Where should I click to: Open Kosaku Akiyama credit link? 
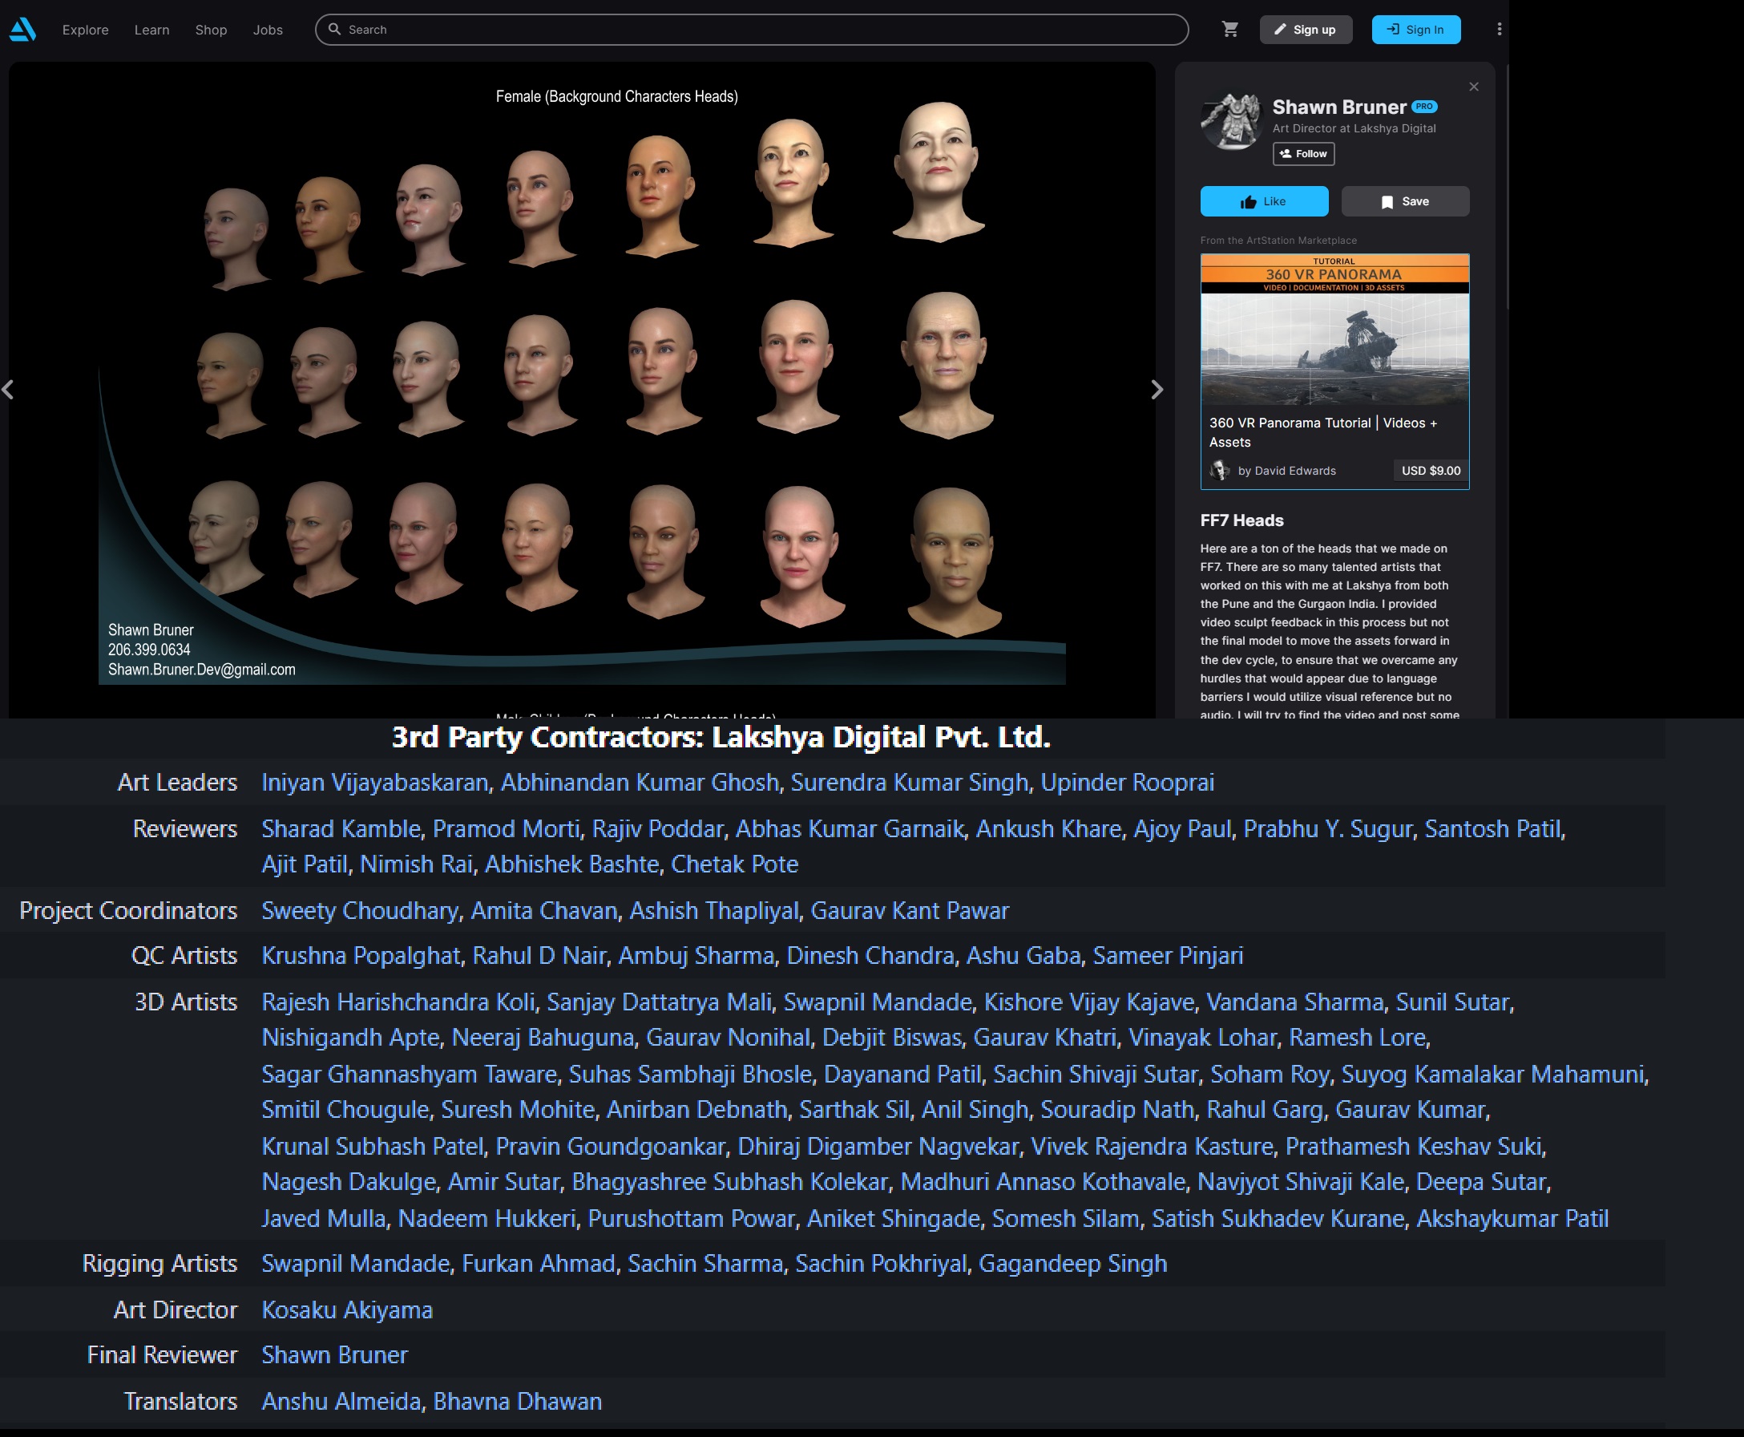click(347, 1309)
